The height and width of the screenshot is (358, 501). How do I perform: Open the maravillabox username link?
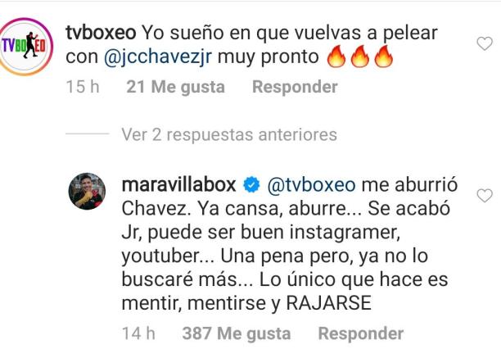pos(179,185)
